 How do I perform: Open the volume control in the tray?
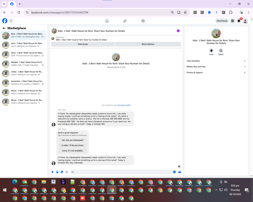(226, 190)
